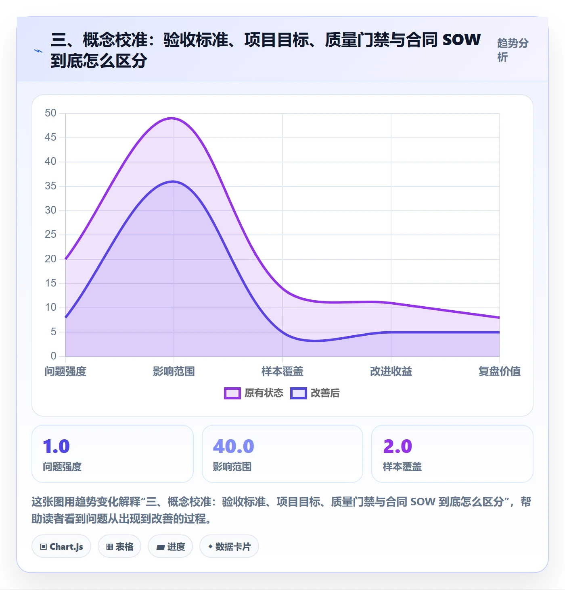Click the lightning bolt icon beside the title

pos(38,51)
